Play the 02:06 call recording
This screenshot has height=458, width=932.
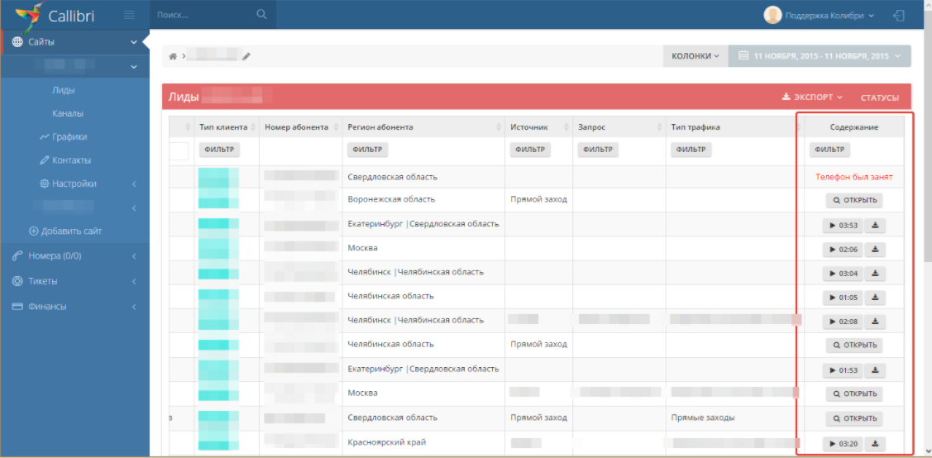(842, 250)
